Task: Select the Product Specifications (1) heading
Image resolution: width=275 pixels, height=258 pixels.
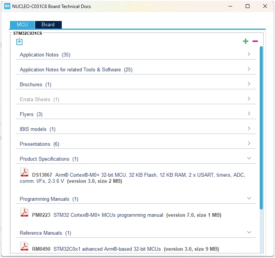Action: pyautogui.click(x=49, y=159)
